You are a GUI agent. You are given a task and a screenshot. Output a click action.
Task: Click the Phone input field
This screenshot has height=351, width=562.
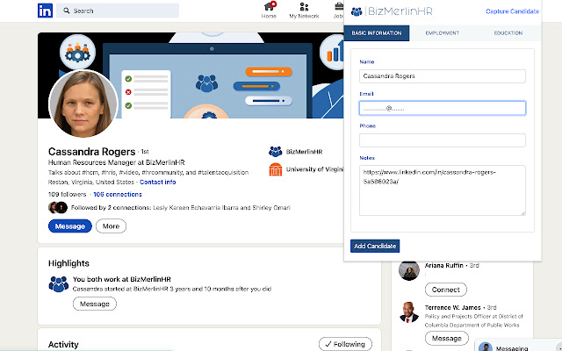click(443, 140)
